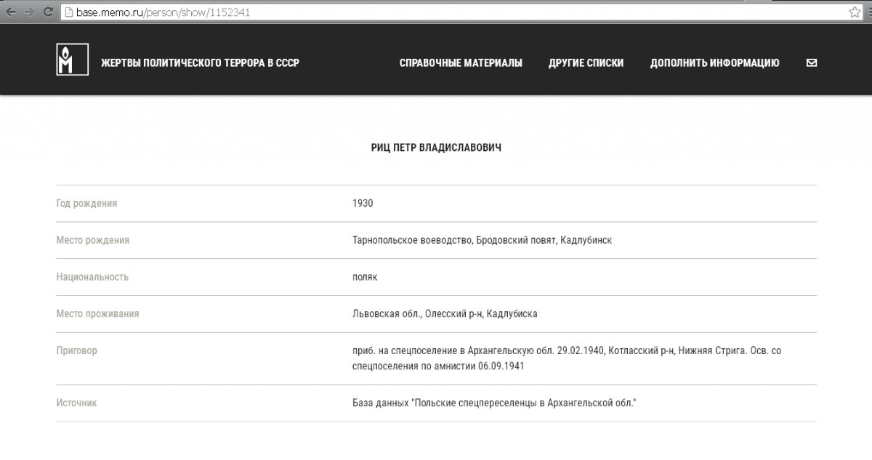The image size is (872, 460).
Task: Click the Дополнить информацию link
Action: (x=714, y=63)
